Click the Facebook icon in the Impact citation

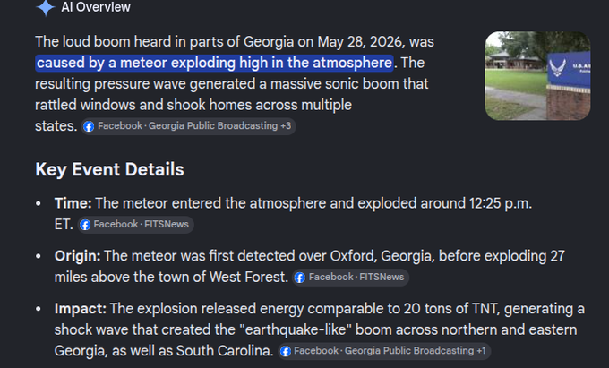click(286, 351)
